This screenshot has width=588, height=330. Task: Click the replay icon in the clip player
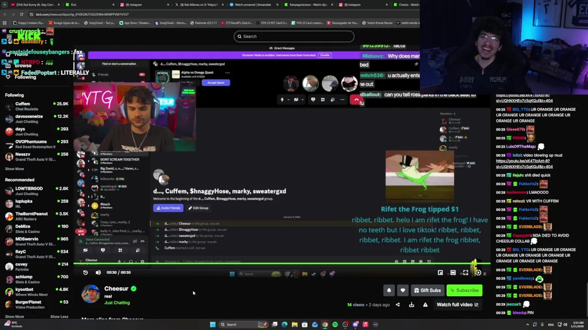(85, 272)
